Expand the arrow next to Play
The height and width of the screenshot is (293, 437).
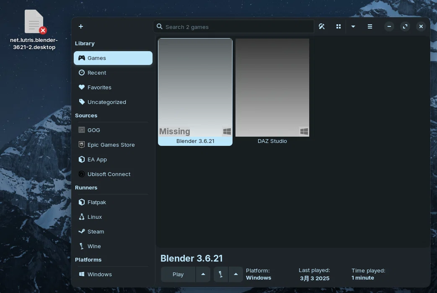pyautogui.click(x=203, y=275)
